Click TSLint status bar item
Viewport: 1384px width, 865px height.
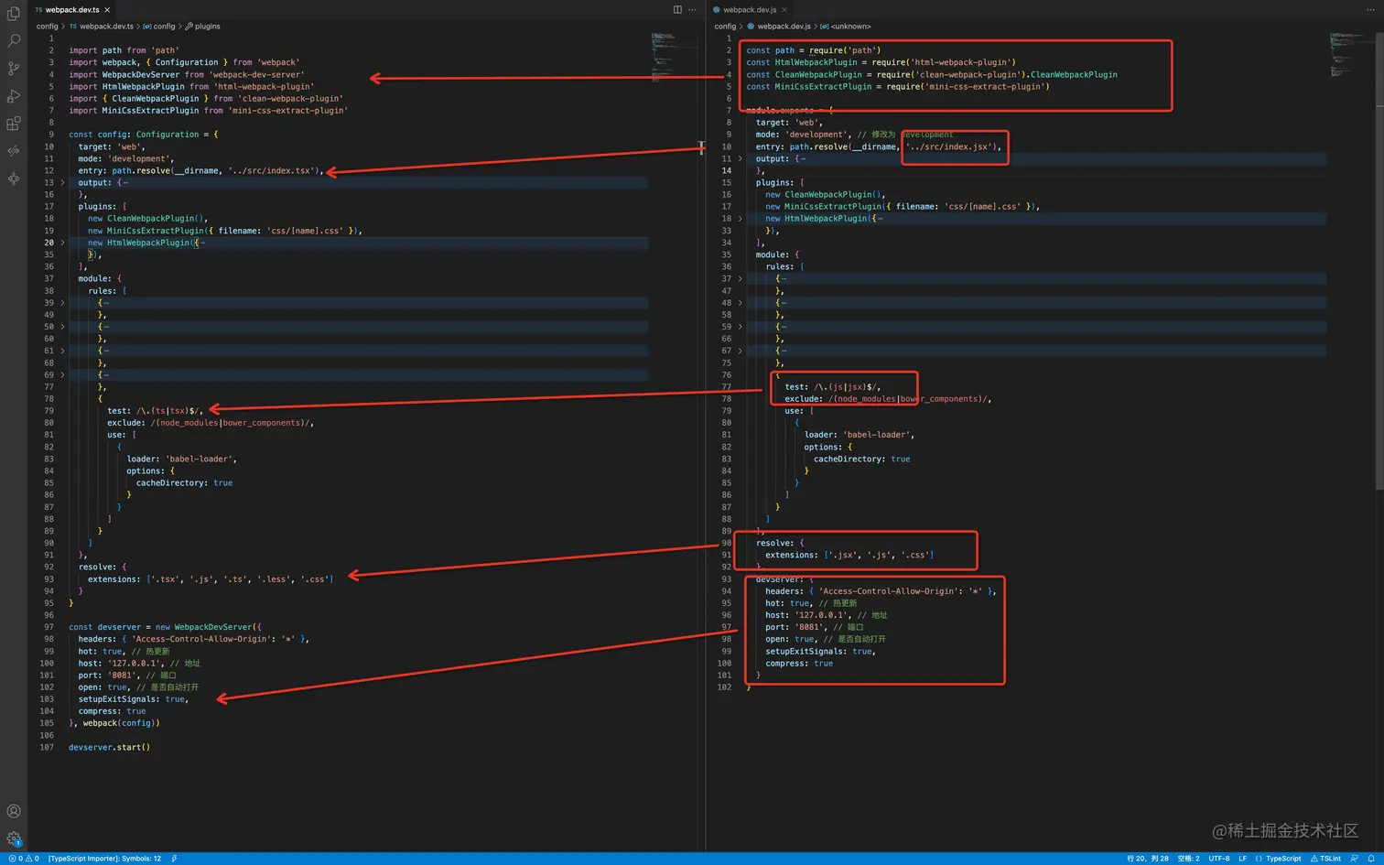point(1325,859)
